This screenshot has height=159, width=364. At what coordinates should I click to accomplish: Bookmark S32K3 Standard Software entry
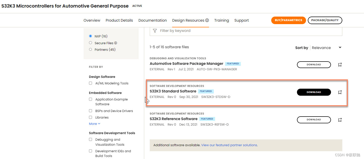click(340, 92)
